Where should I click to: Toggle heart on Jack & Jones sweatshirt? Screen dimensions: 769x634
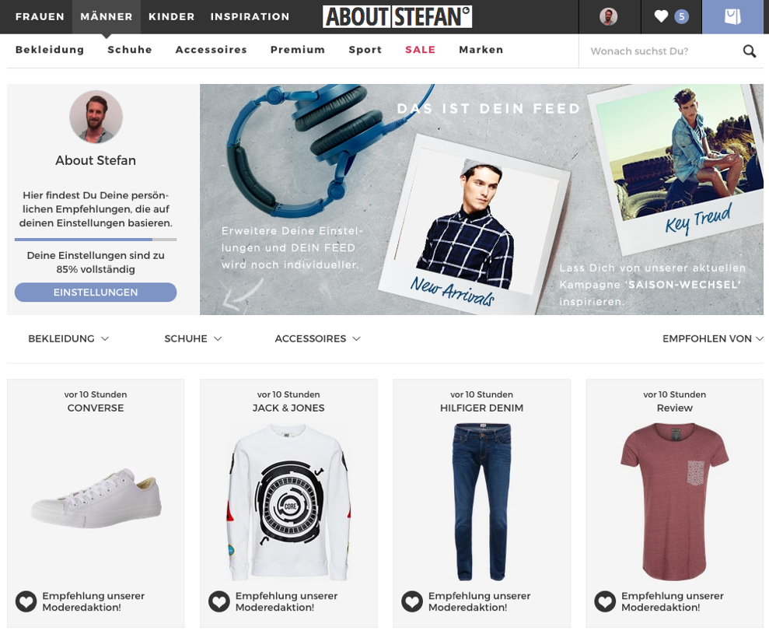[219, 601]
